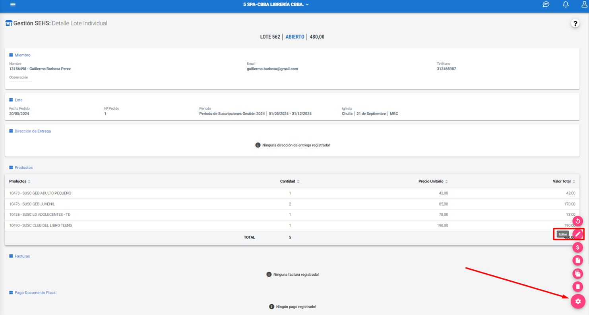
Task: Click the pencil Editar floating button
Action: click(x=578, y=234)
